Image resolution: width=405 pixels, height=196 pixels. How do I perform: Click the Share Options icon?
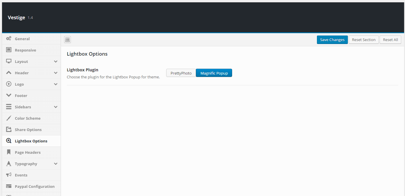(9, 129)
